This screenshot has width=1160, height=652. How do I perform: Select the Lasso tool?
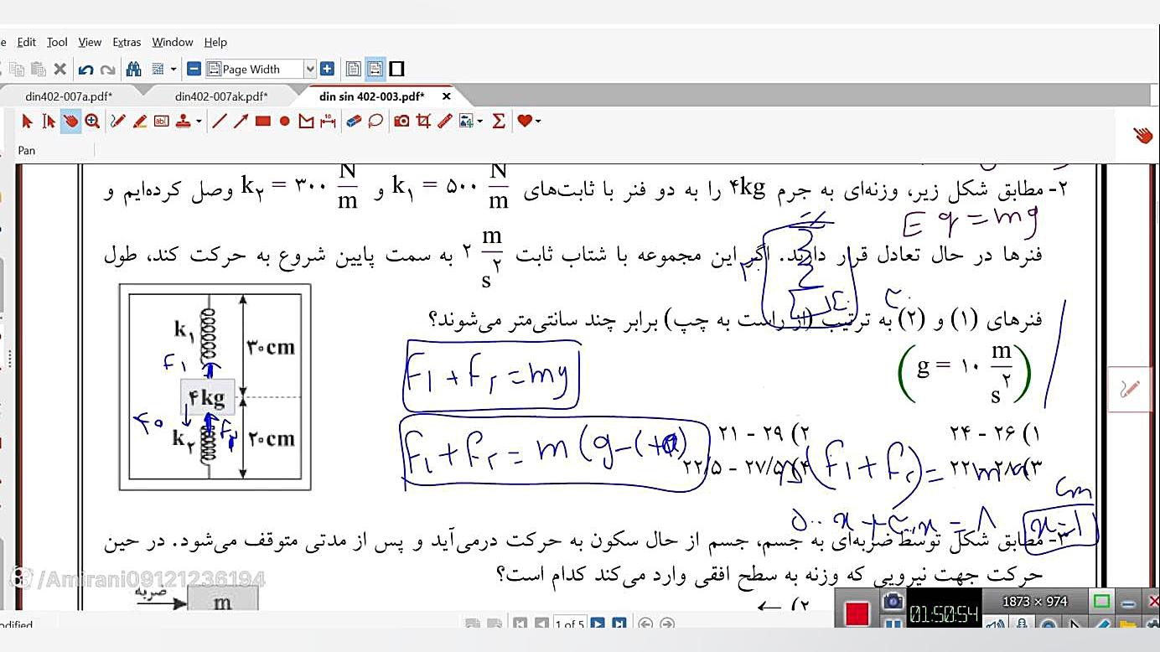click(375, 122)
